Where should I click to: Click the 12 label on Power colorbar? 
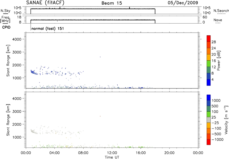coord(214,67)
